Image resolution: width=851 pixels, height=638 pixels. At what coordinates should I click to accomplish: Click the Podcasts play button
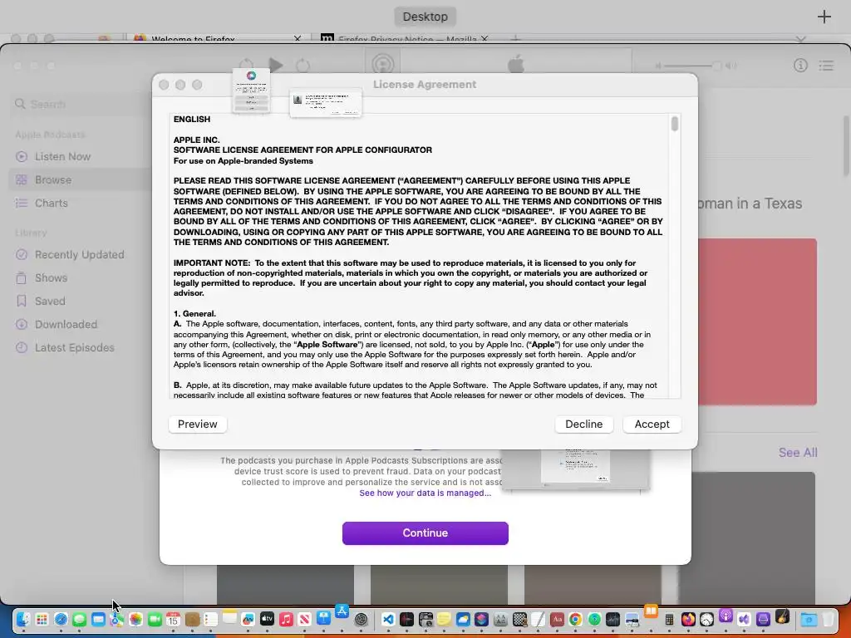point(276,66)
